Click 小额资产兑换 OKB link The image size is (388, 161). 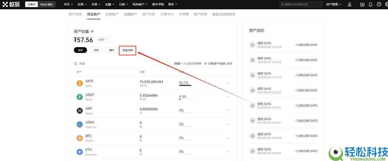(218, 64)
